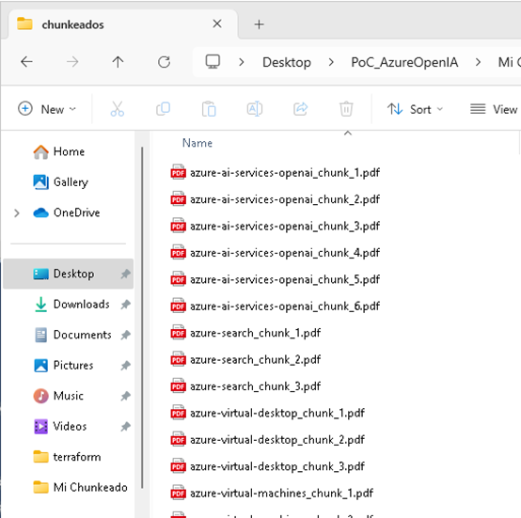Unpin Desktop using its pin icon
Viewport: 521px width, 518px height.
[125, 274]
